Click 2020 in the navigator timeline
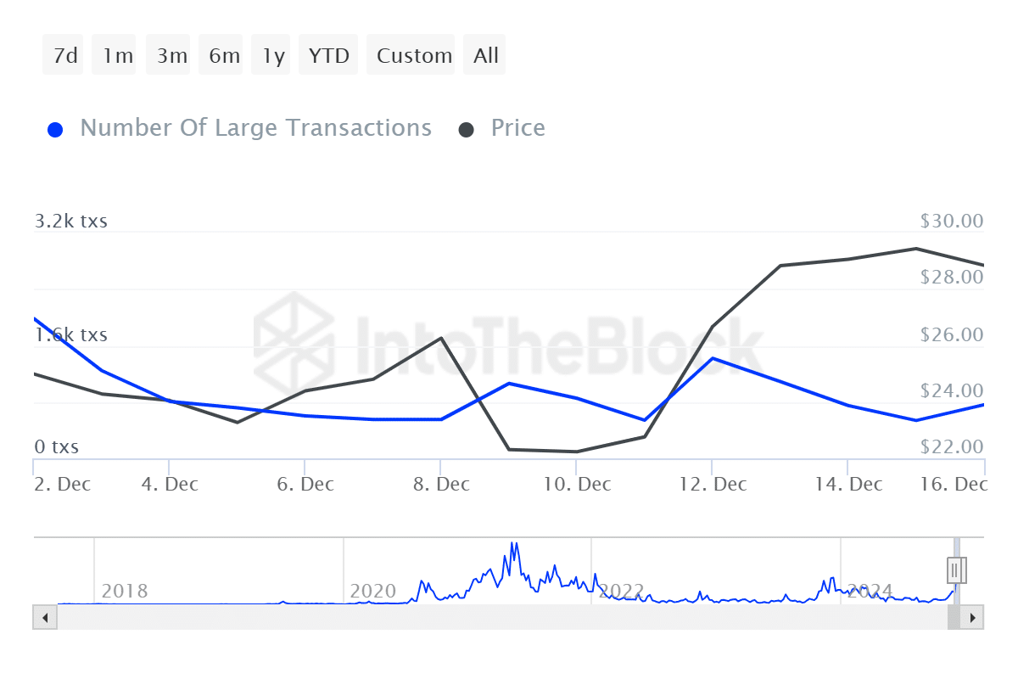This screenshot has width=1018, height=679. tap(373, 591)
